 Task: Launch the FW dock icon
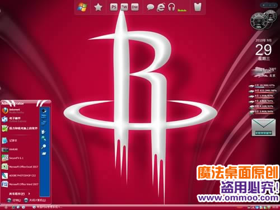[124, 7]
